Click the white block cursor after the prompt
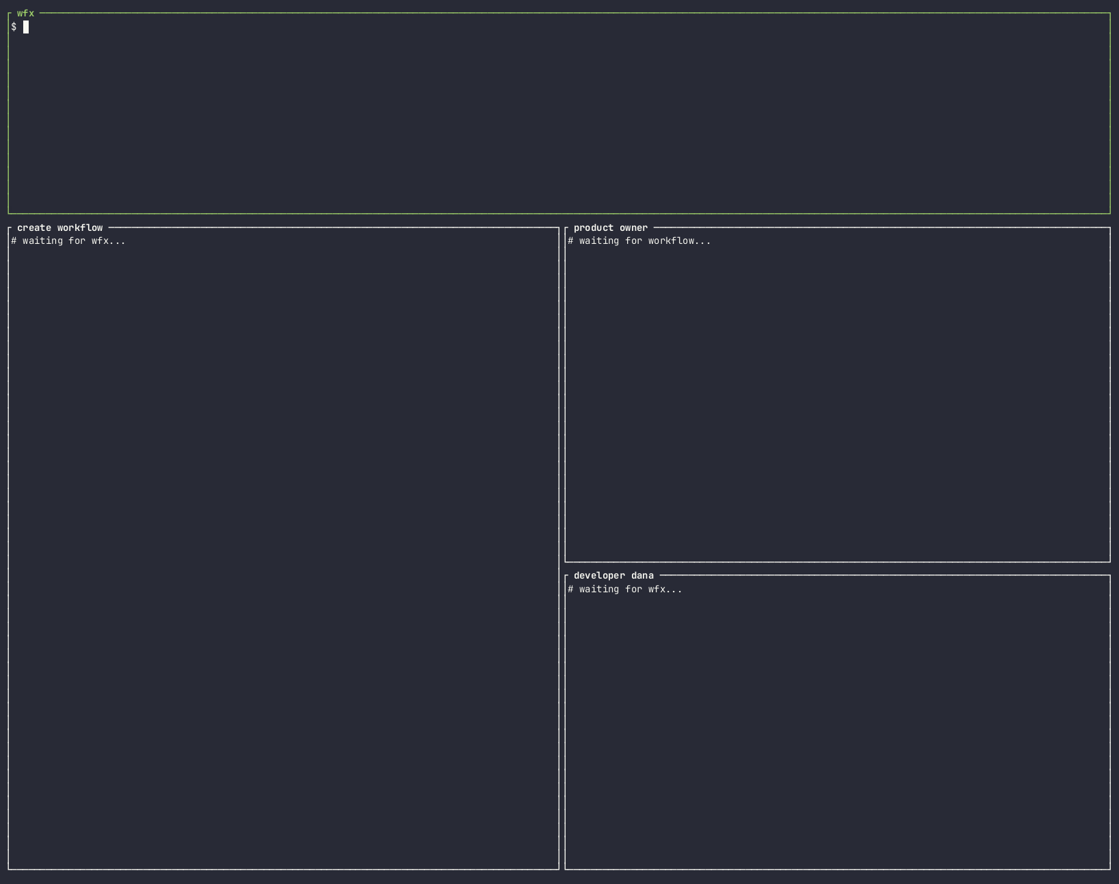Viewport: 1119px width, 884px height. (26, 27)
